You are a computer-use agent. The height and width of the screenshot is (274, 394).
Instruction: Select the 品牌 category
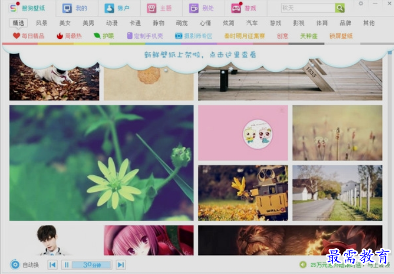[346, 23]
